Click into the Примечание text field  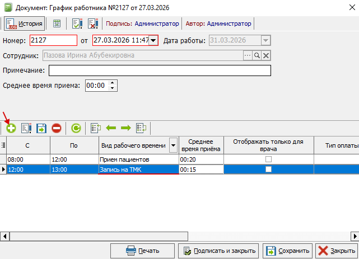[160, 70]
